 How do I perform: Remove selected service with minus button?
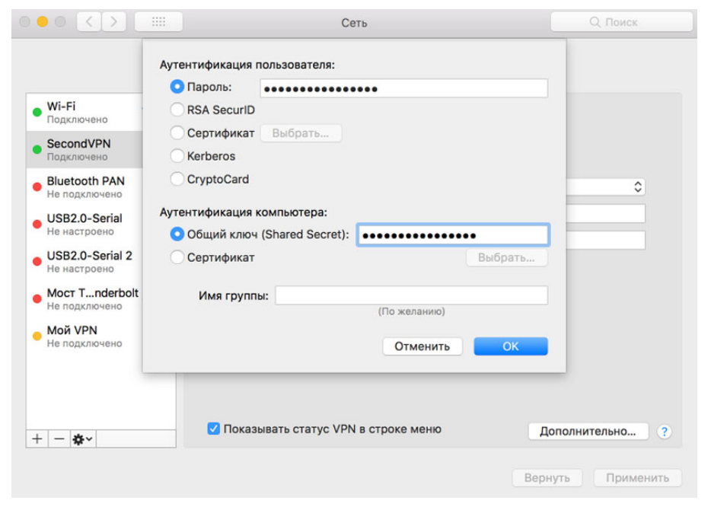click(x=59, y=439)
